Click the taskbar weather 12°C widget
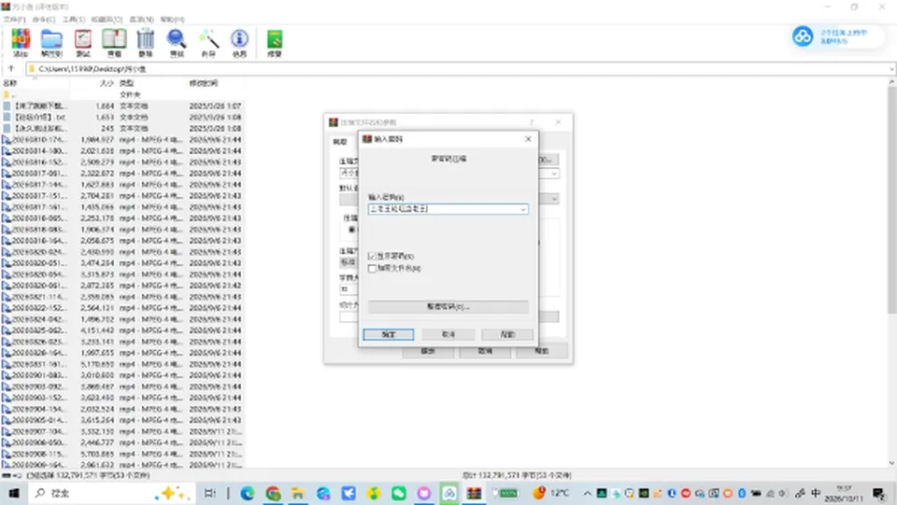 tap(551, 493)
